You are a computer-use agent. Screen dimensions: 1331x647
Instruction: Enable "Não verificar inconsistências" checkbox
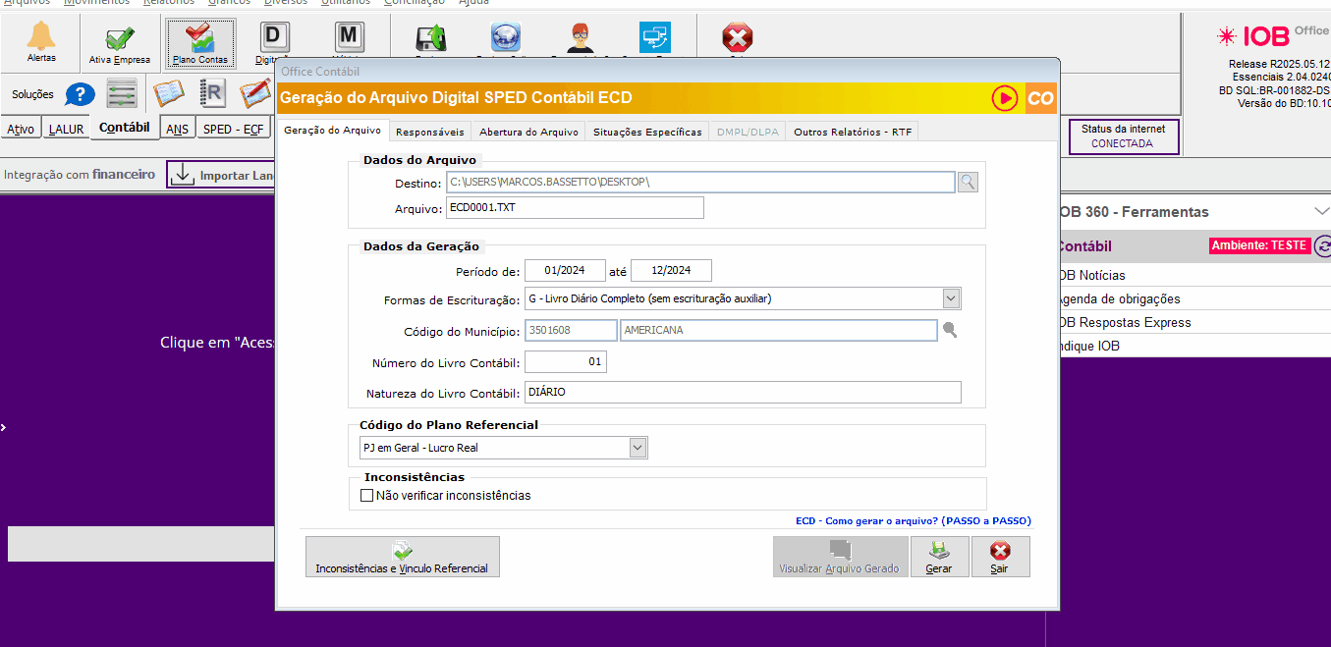(x=367, y=496)
